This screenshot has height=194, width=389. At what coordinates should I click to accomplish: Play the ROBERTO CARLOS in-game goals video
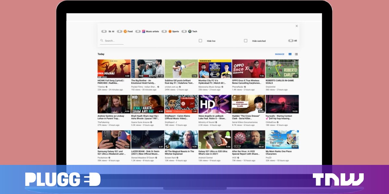pyautogui.click(x=282, y=69)
